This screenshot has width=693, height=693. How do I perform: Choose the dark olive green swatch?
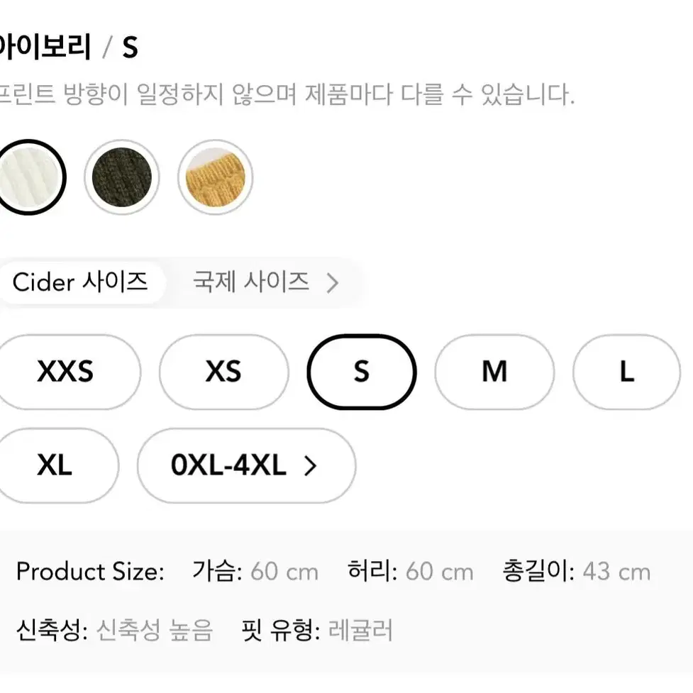tap(122, 177)
